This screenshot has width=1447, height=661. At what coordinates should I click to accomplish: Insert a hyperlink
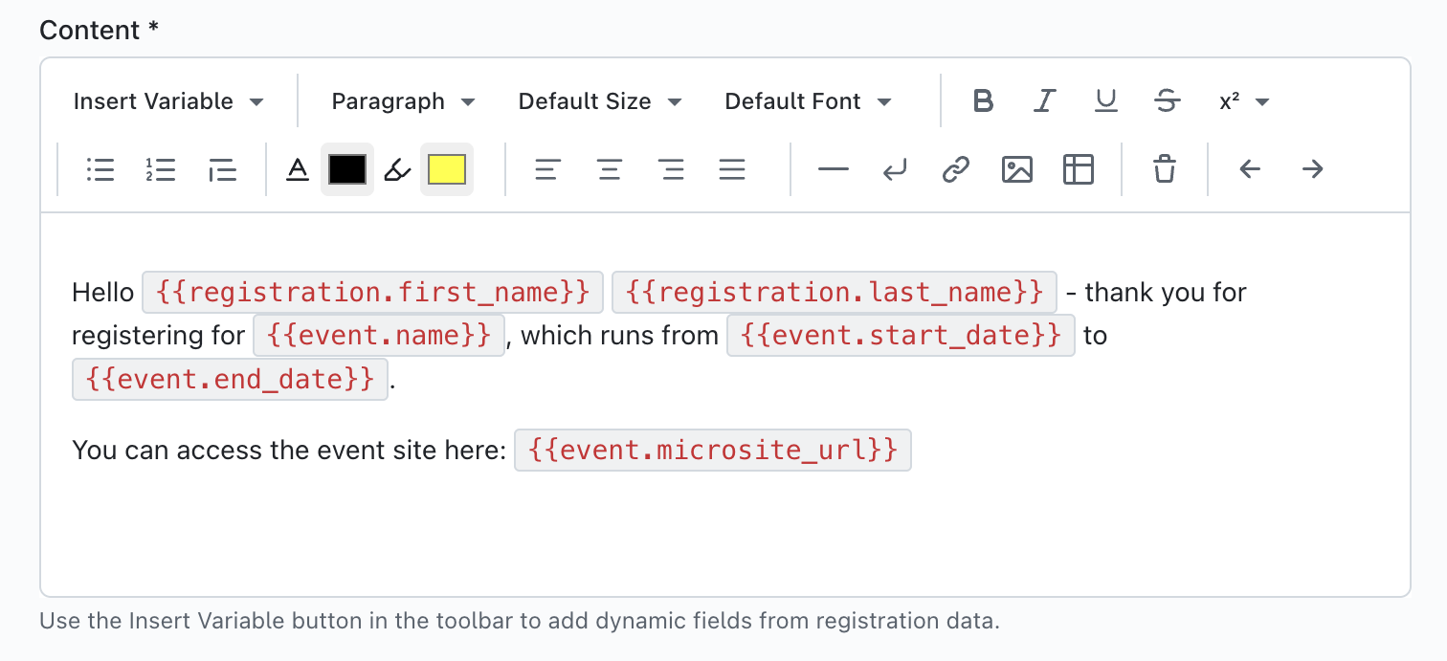click(x=956, y=169)
